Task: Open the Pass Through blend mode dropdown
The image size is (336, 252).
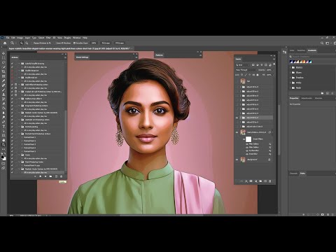Action: point(246,70)
